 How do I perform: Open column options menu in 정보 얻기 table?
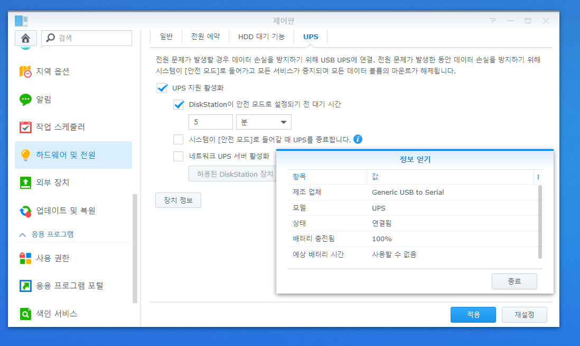pos(538,177)
